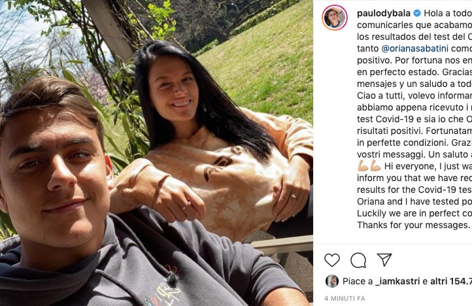Image resolution: width=472 pixels, height=306 pixels.
Task: Click the flexed biceps emoji in the caption
Action: coord(369,166)
